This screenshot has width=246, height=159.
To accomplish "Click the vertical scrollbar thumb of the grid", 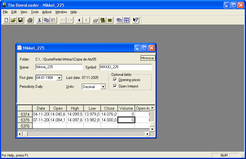I will 152,124.
